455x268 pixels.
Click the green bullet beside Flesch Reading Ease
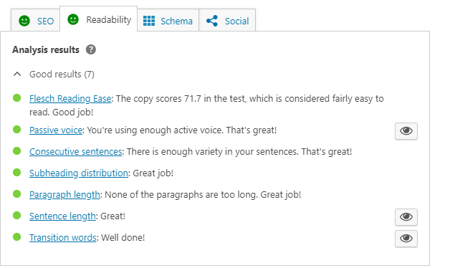click(16, 98)
